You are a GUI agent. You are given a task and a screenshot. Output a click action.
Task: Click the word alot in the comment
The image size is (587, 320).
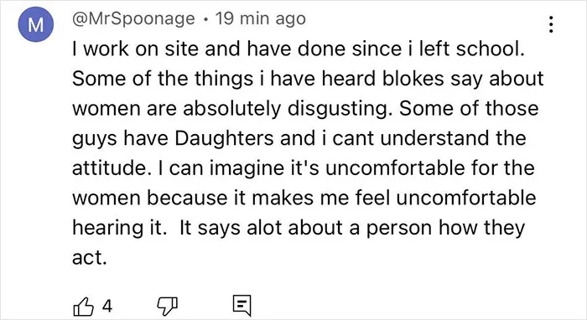click(x=263, y=228)
